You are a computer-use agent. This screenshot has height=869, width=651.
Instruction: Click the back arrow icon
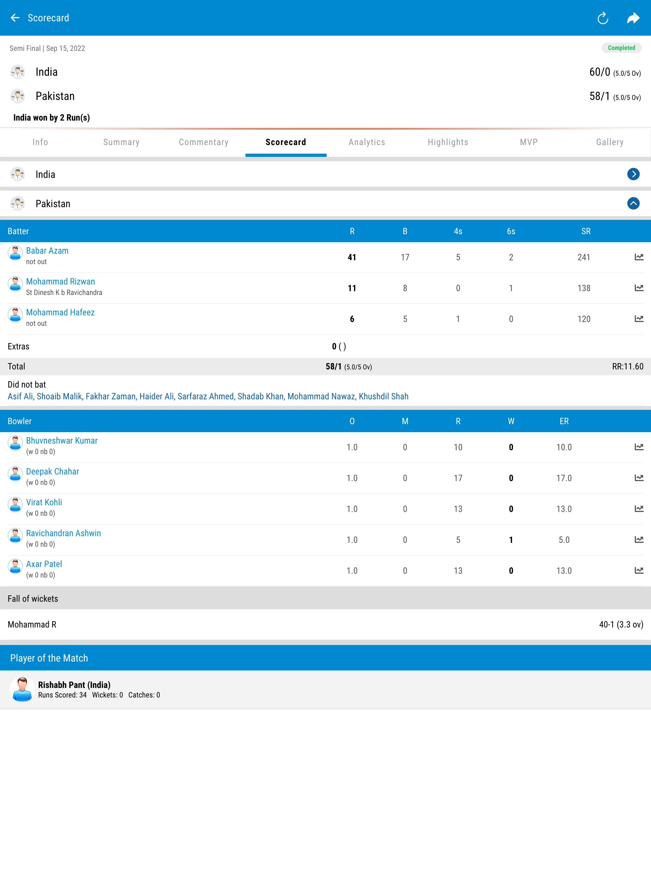[x=15, y=18]
